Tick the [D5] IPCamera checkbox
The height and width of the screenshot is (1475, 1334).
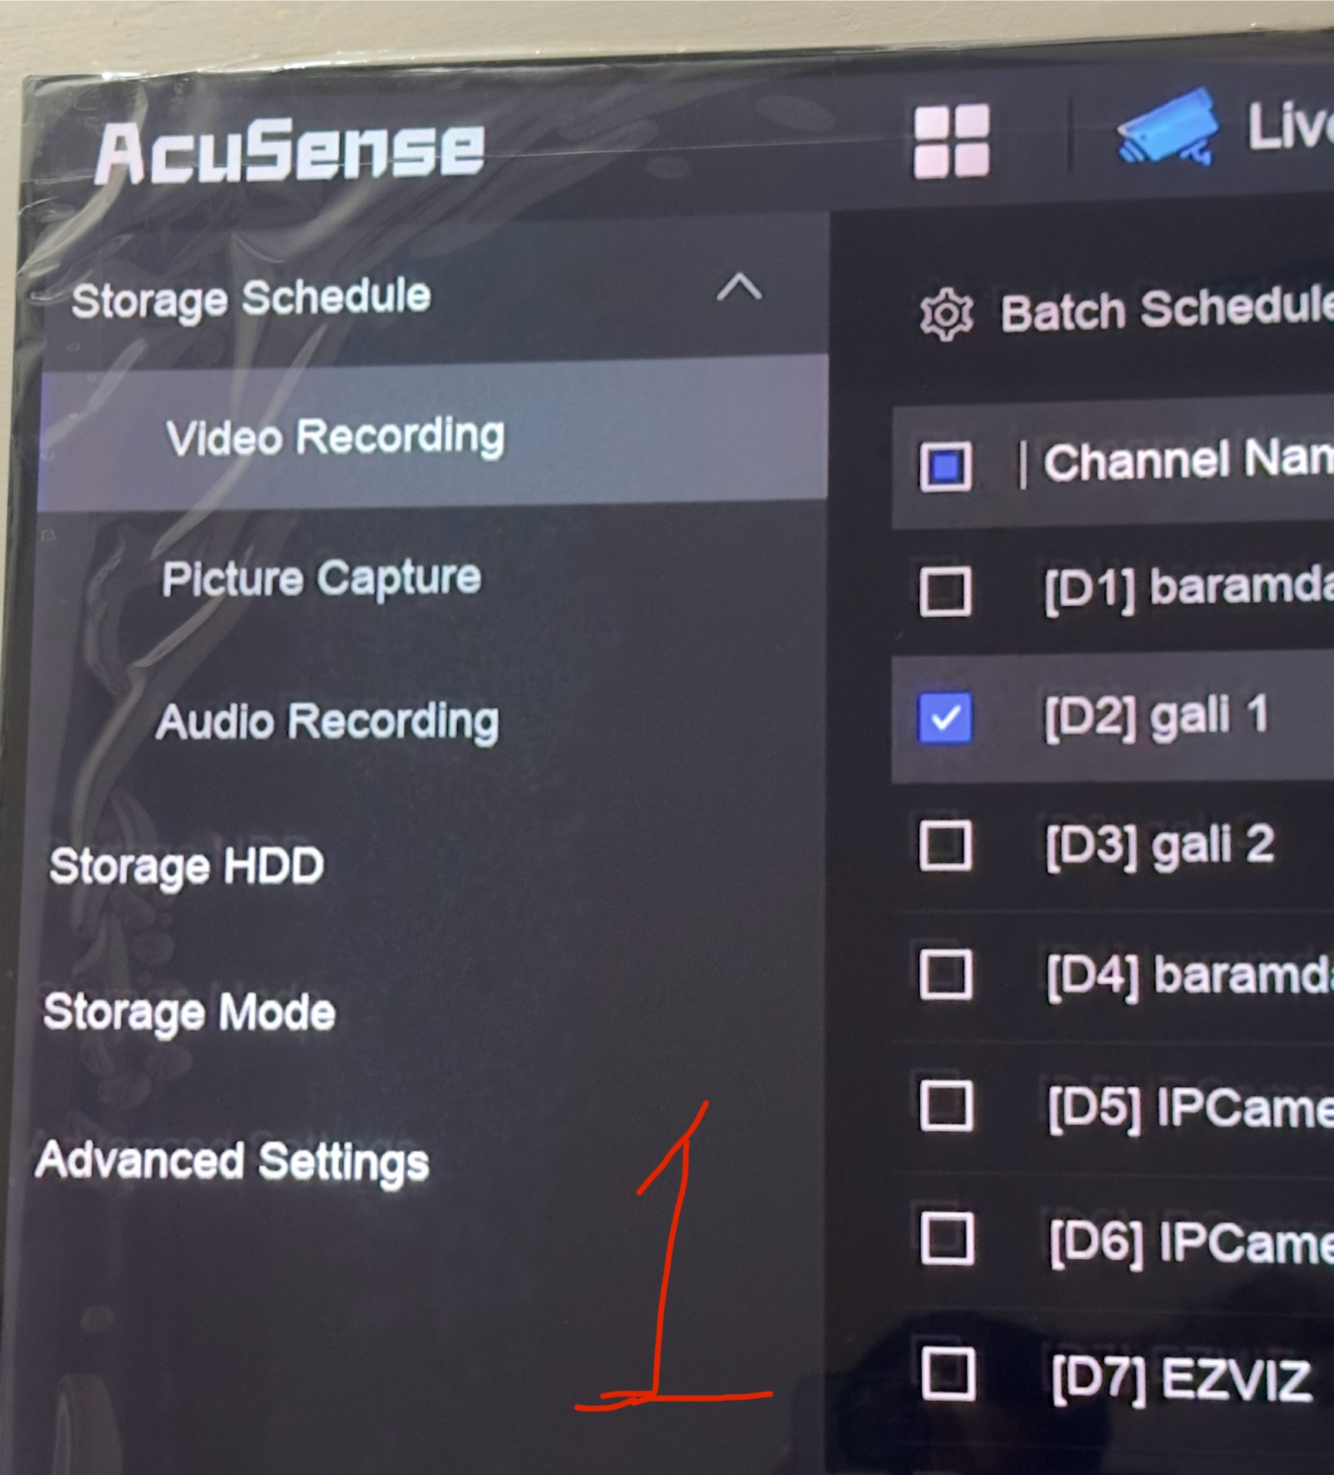[947, 1106]
